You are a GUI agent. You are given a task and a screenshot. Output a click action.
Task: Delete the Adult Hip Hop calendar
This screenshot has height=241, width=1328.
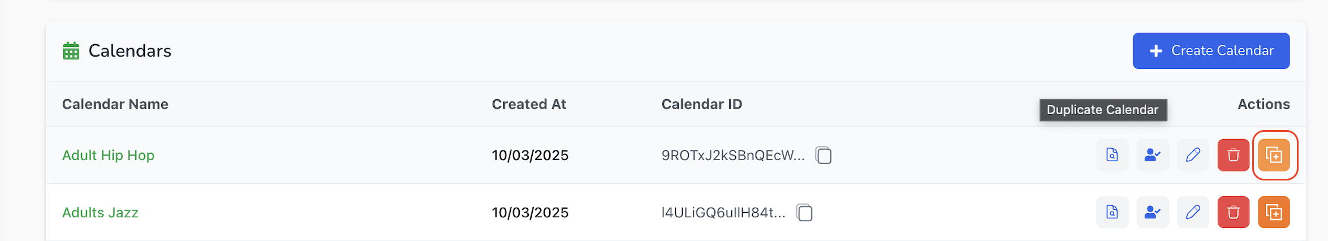tap(1233, 155)
